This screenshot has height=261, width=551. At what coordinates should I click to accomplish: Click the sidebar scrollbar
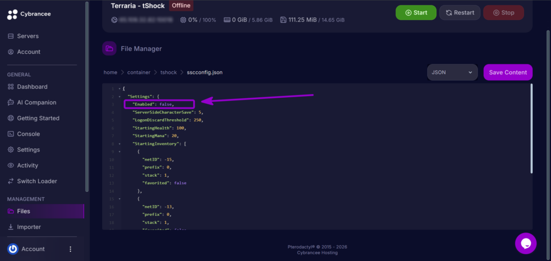[x=87, y=97]
